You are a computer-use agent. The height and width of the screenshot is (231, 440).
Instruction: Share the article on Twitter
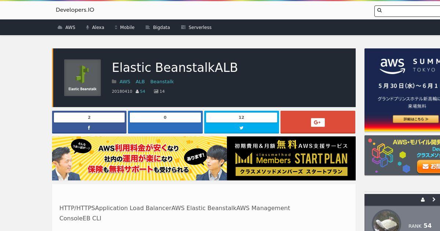tap(241, 128)
